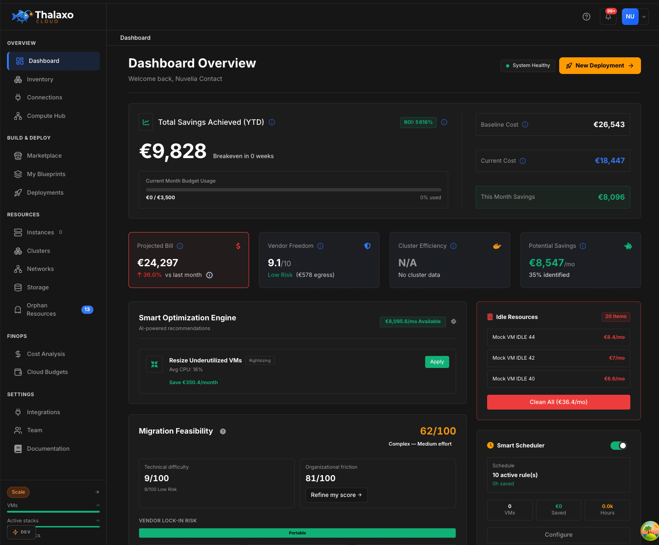Click the Deployments rocket icon
The height and width of the screenshot is (545, 659).
18,193
